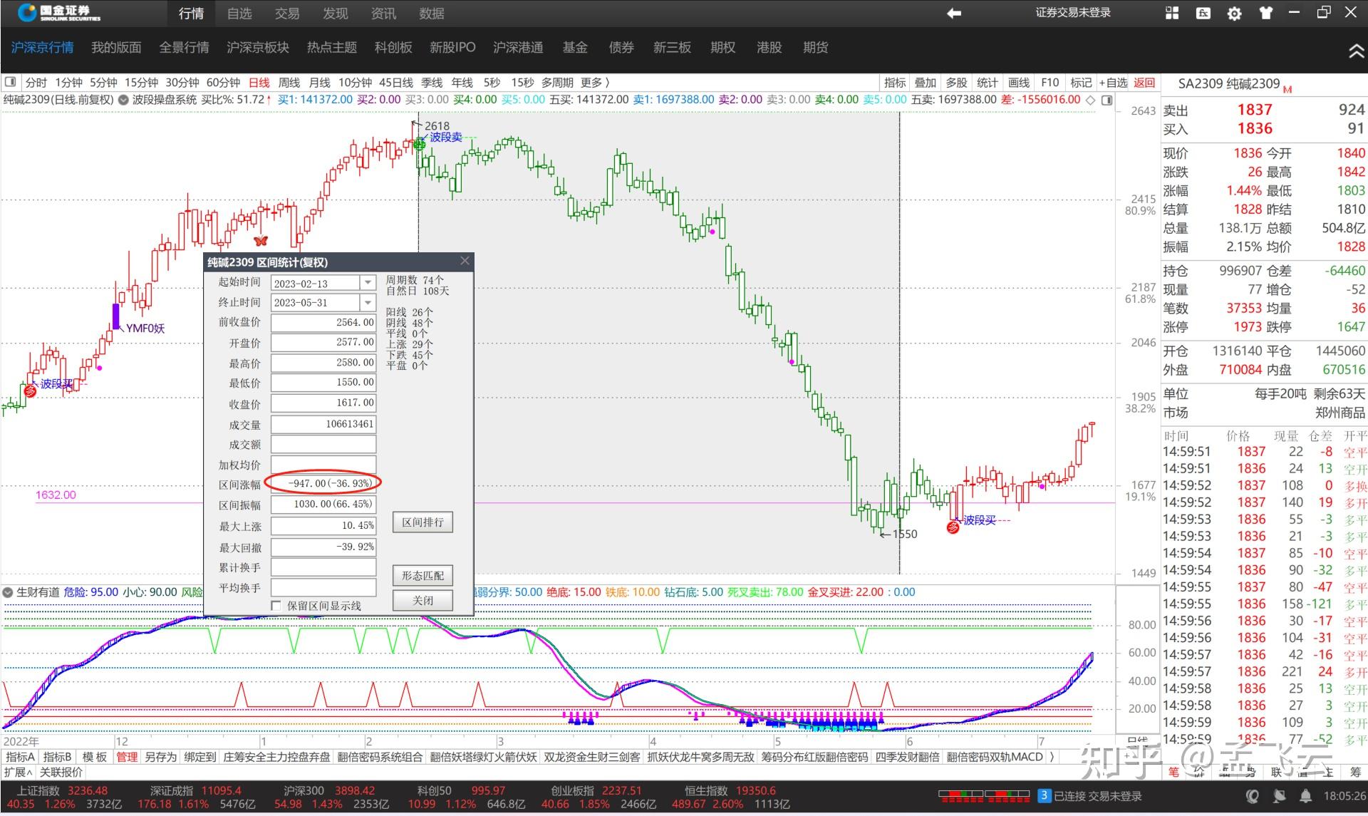Select 翻倍密码双轨MACD indicator template
The height and width of the screenshot is (816, 1368).
(x=995, y=757)
